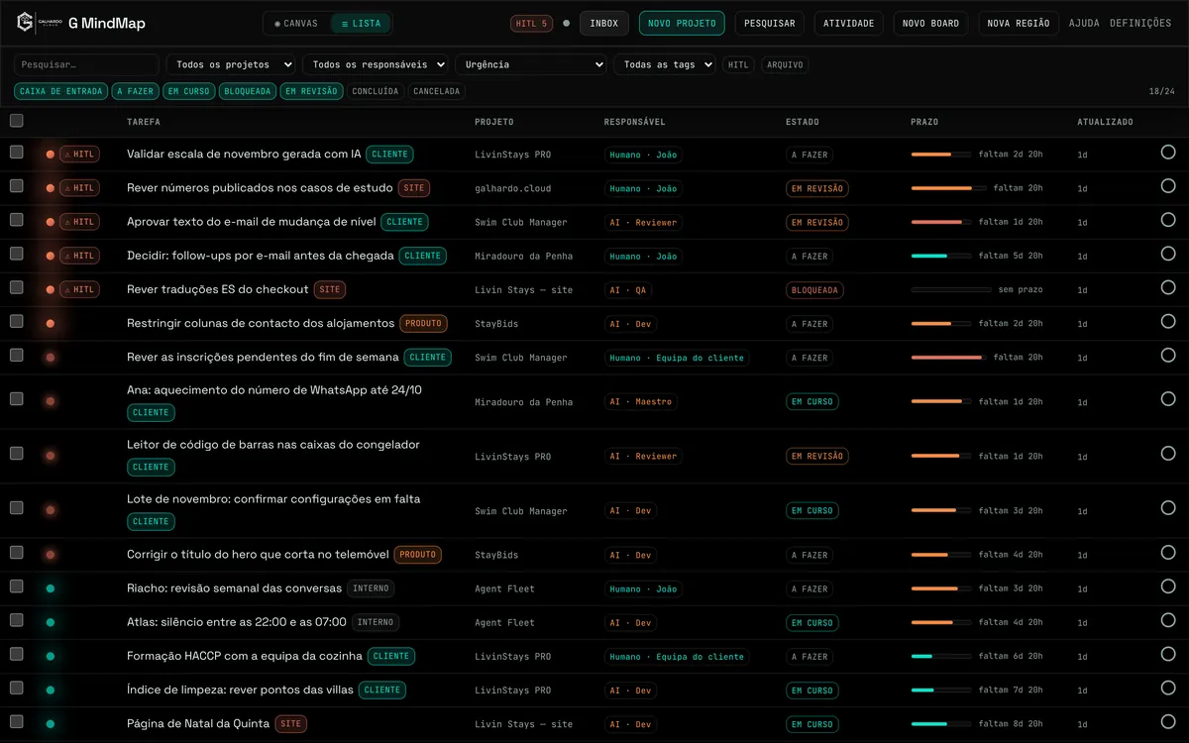Focus the 'Pesquisar…' search field
The width and height of the screenshot is (1189, 743).
pos(86,64)
